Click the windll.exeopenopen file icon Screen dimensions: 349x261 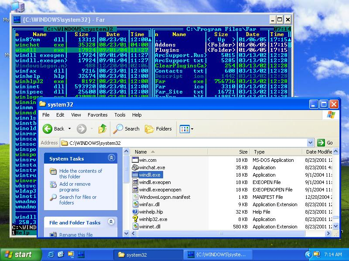[135, 190]
